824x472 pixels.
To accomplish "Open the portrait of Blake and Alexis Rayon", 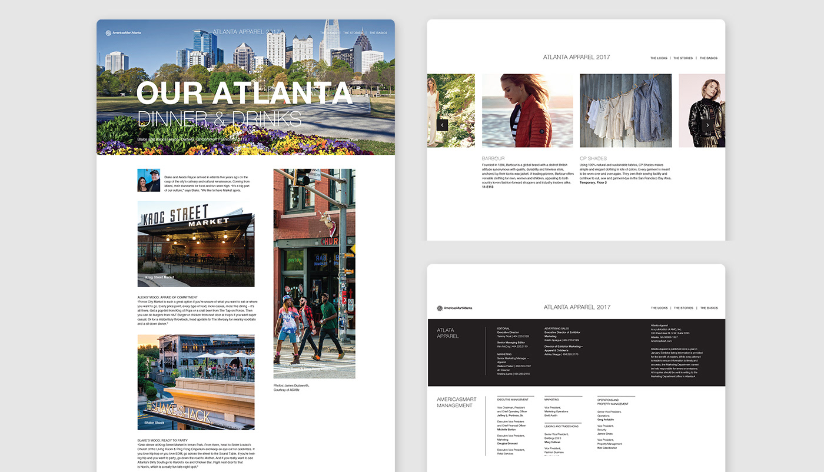I will [x=149, y=180].
